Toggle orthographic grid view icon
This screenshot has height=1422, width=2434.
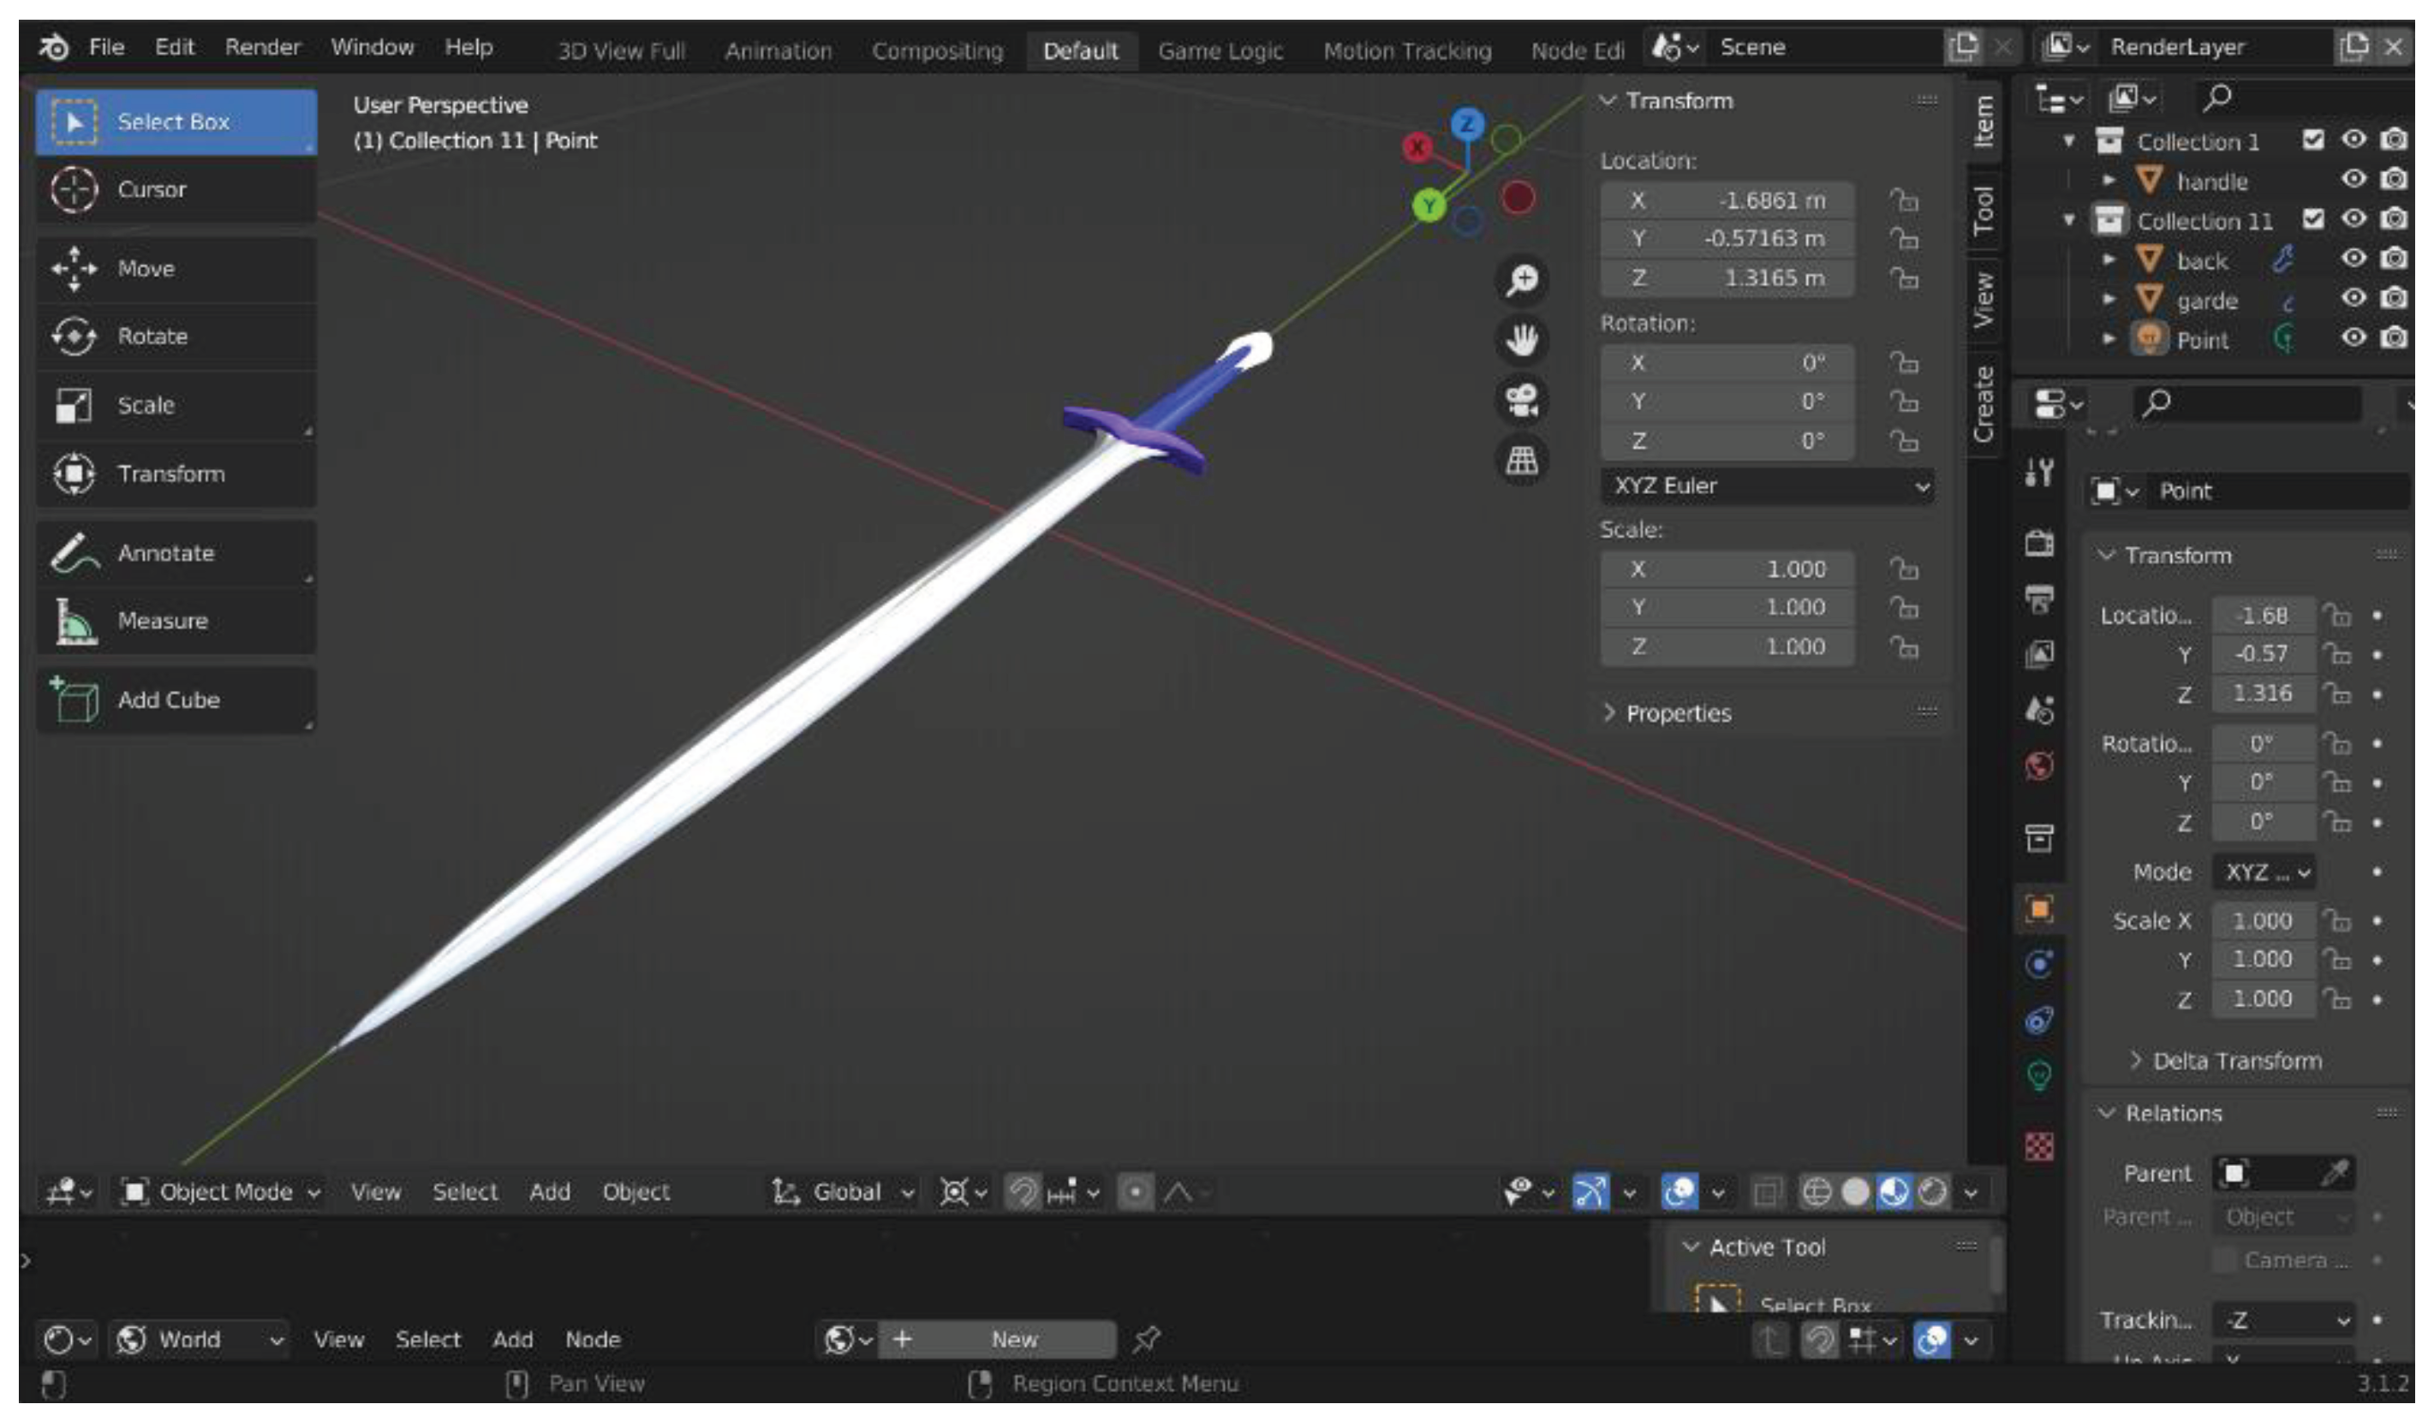click(1522, 461)
